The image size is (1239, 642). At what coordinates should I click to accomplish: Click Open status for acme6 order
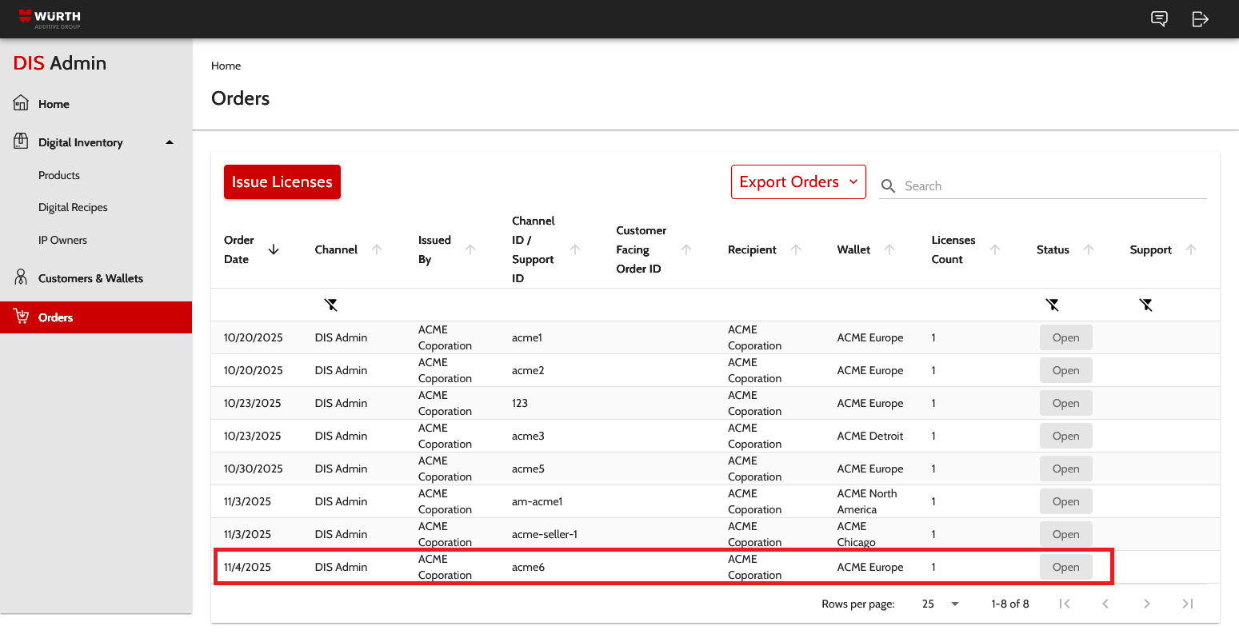1065,567
